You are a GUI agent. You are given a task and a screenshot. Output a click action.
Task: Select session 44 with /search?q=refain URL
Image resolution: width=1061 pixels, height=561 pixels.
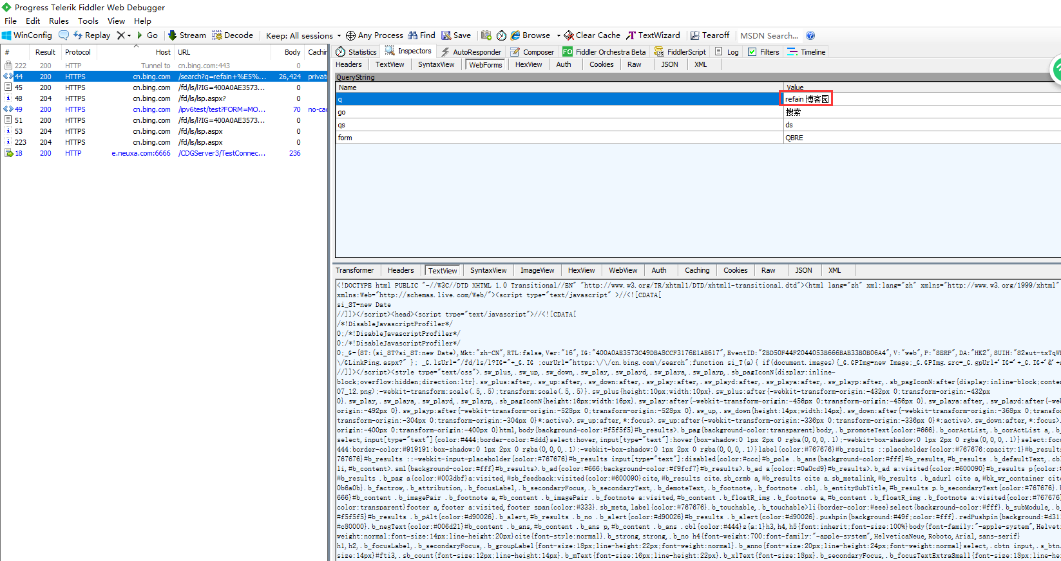click(164, 77)
